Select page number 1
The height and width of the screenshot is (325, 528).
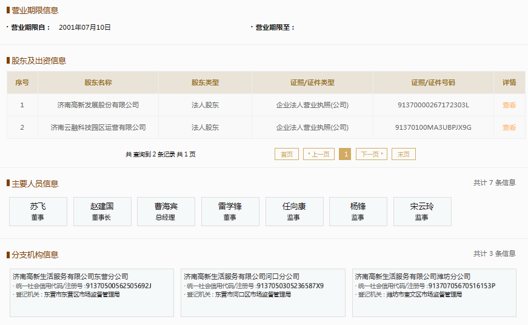pos(345,154)
